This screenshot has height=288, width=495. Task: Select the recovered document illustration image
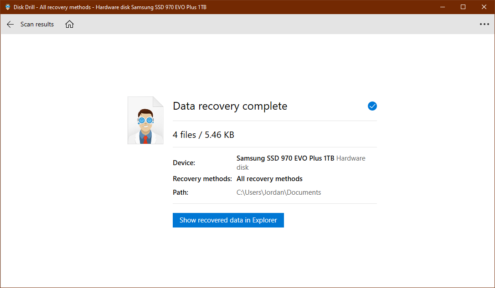coord(145,120)
